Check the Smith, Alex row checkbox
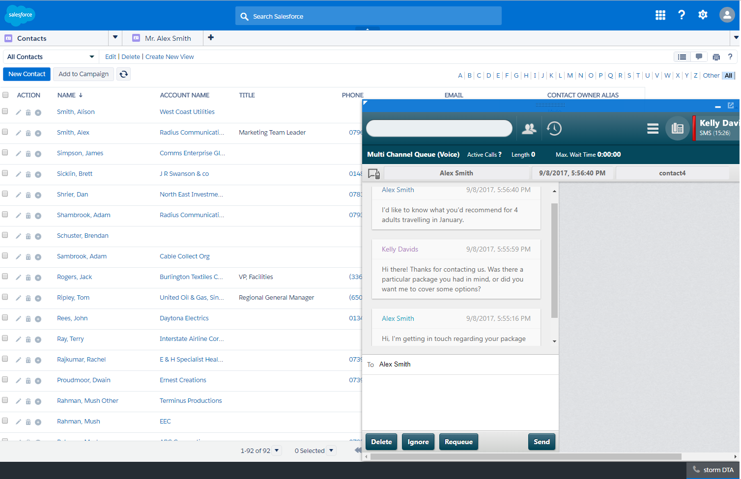Viewport: 741px width, 479px height. coord(5,132)
